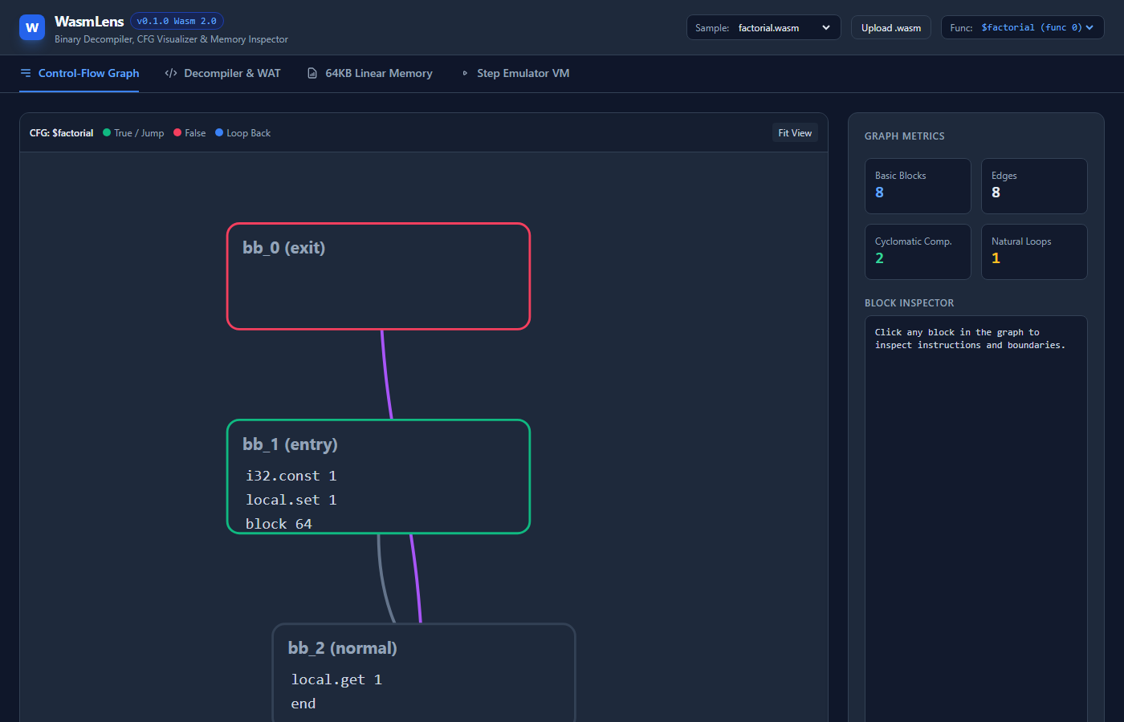Switch to the Decompiler & WAT tab
This screenshot has height=722, width=1124.
pos(222,73)
